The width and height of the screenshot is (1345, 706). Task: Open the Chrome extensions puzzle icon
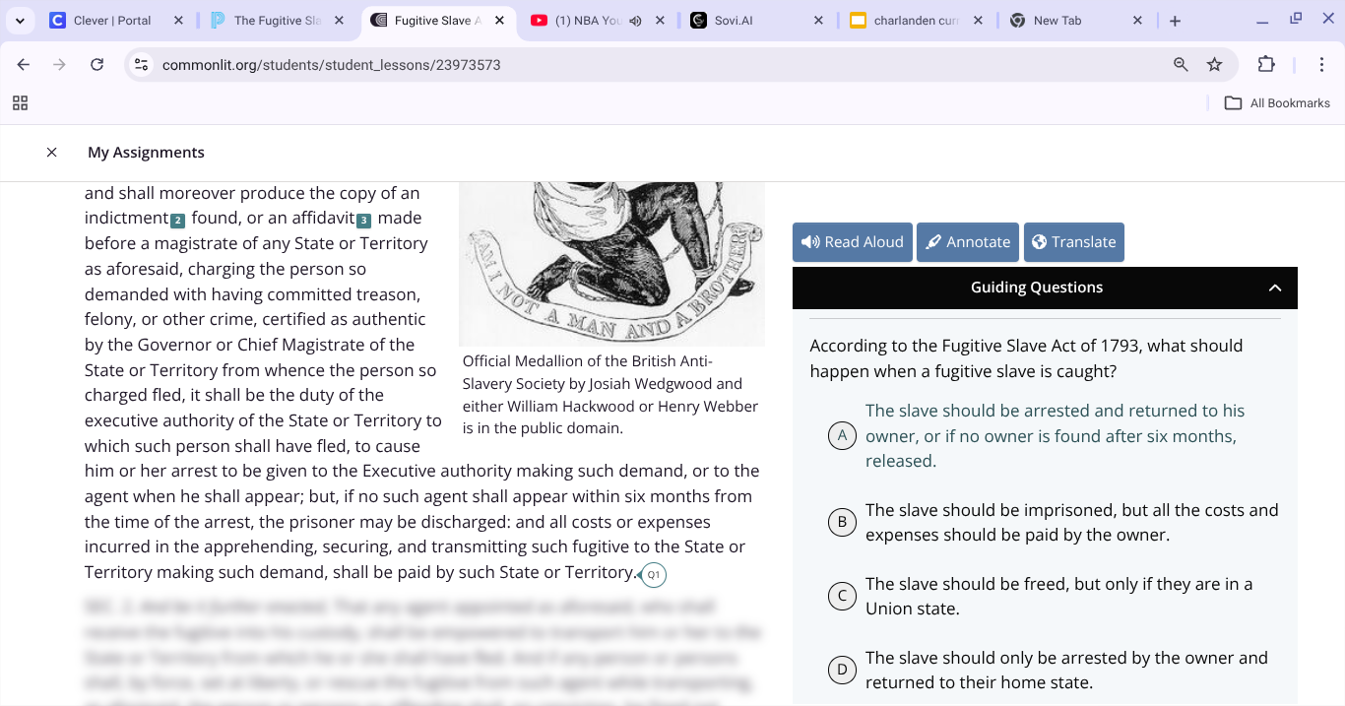pos(1267,64)
